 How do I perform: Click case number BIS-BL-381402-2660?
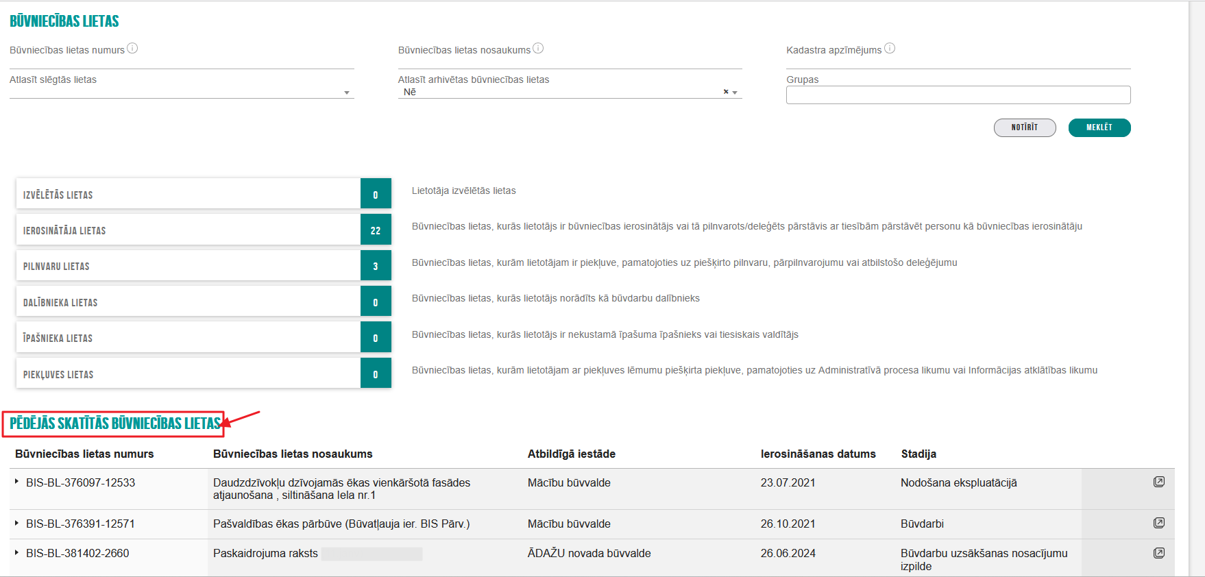[x=77, y=553]
